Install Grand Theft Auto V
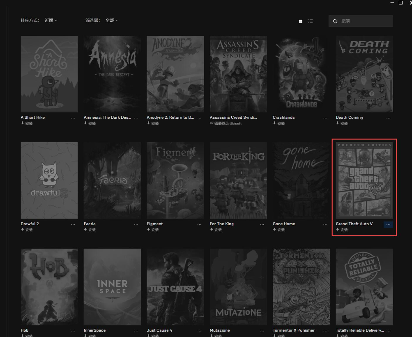The width and height of the screenshot is (412, 337). point(342,230)
